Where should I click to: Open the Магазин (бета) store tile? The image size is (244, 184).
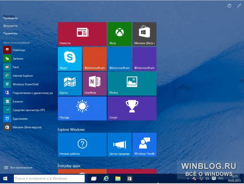click(x=144, y=34)
